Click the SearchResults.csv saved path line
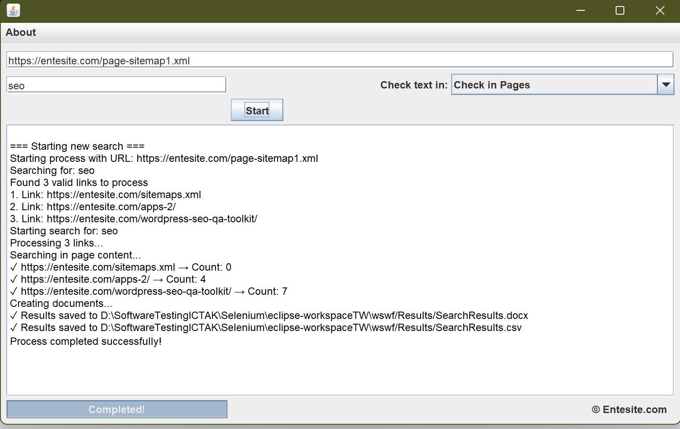The image size is (680, 429). coord(266,328)
